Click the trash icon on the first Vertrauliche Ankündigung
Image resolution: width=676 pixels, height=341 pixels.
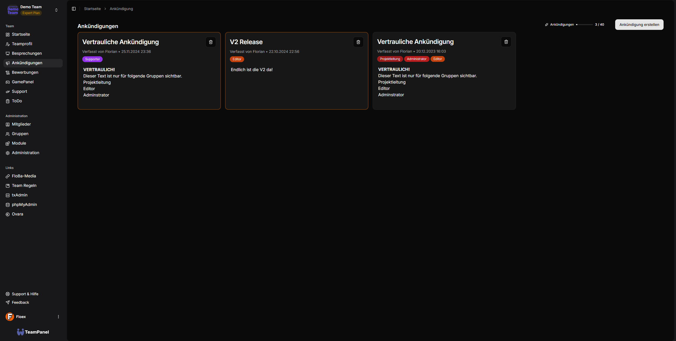(x=211, y=42)
